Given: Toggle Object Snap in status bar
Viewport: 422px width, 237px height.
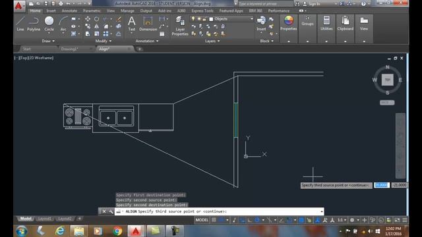Looking at the screenshot, I should coord(289,220).
